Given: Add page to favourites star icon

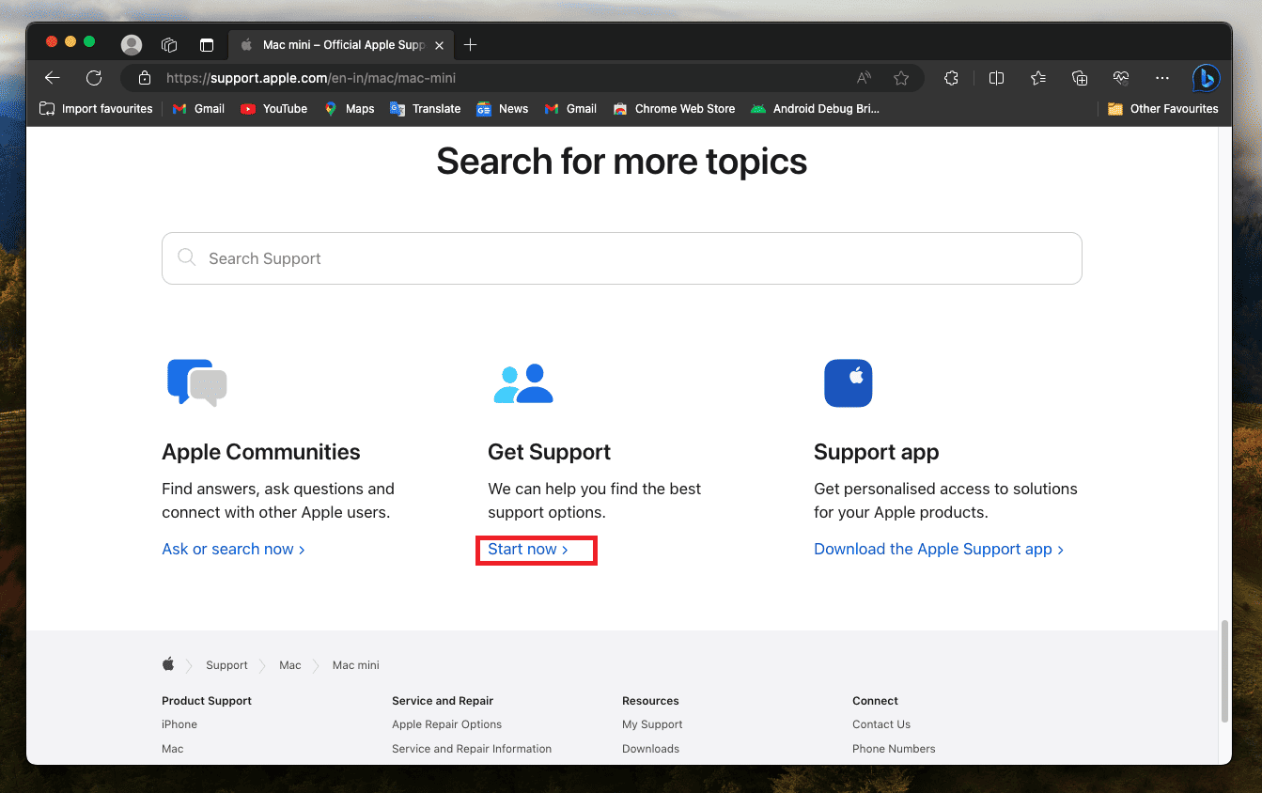Looking at the screenshot, I should [901, 78].
